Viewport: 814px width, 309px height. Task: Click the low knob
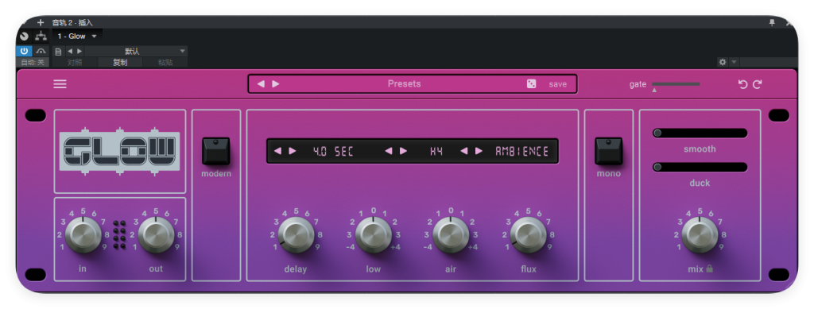(x=374, y=235)
